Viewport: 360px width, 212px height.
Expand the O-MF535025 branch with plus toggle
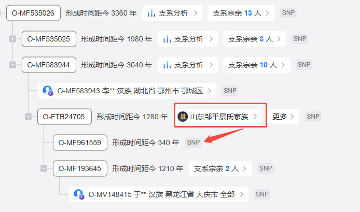(x=12, y=39)
